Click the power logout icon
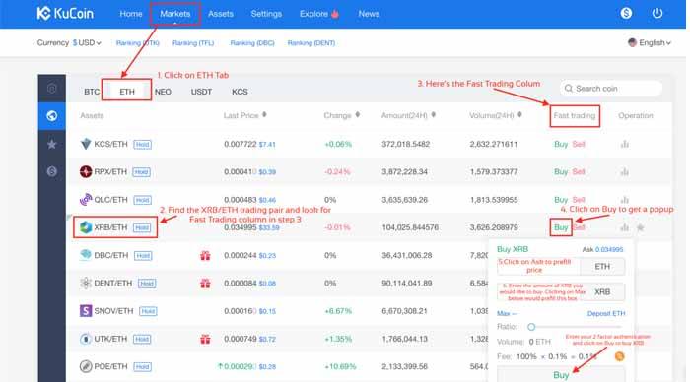 click(657, 13)
